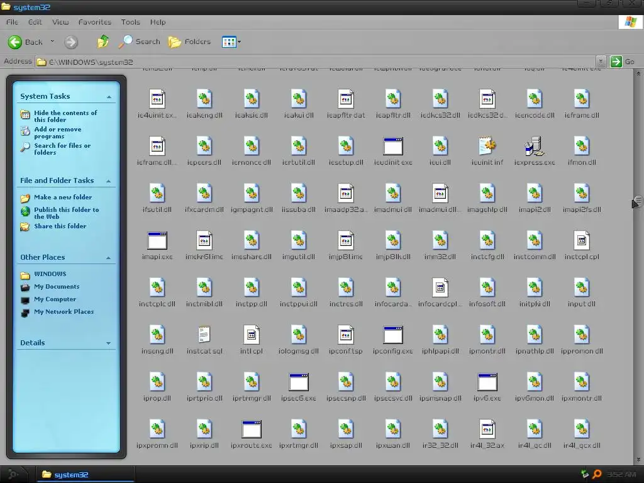
Task: Collapse the System Tasks section
Action: tap(109, 96)
